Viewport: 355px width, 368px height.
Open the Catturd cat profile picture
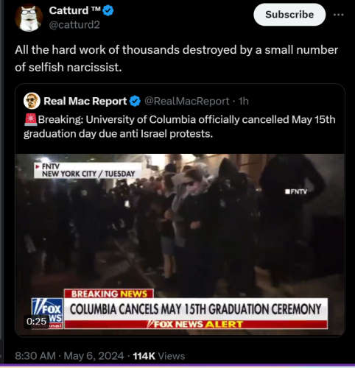coord(29,18)
